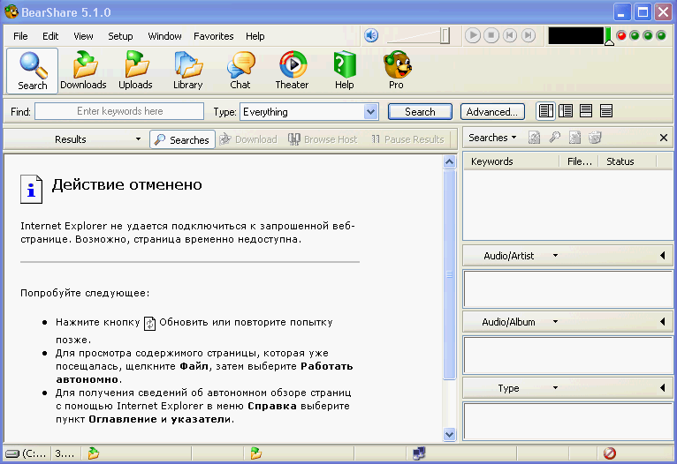Screen dimensions: 677x464
Task: Collapse the Audio/Artist filter panel
Action: [662, 256]
